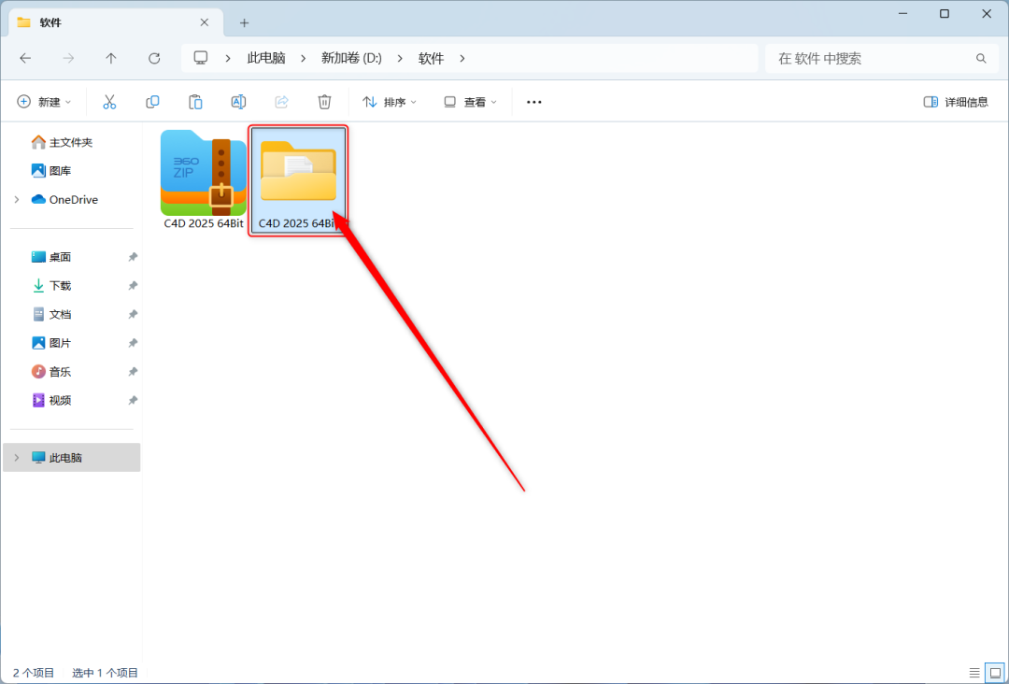Image resolution: width=1009 pixels, height=684 pixels.
Task: Open the 新建 dropdown menu
Action: click(44, 102)
